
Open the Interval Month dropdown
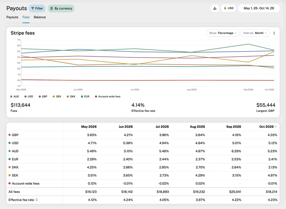tap(255, 33)
